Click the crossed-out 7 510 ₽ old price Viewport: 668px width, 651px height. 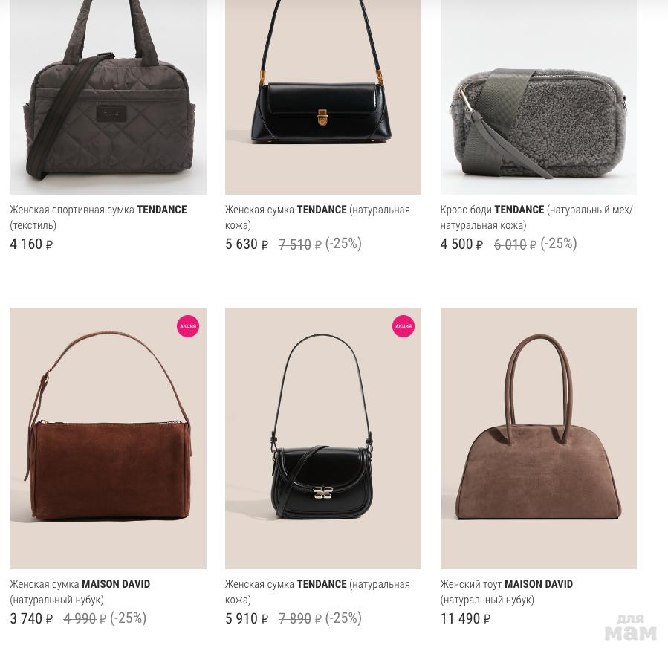tap(300, 244)
